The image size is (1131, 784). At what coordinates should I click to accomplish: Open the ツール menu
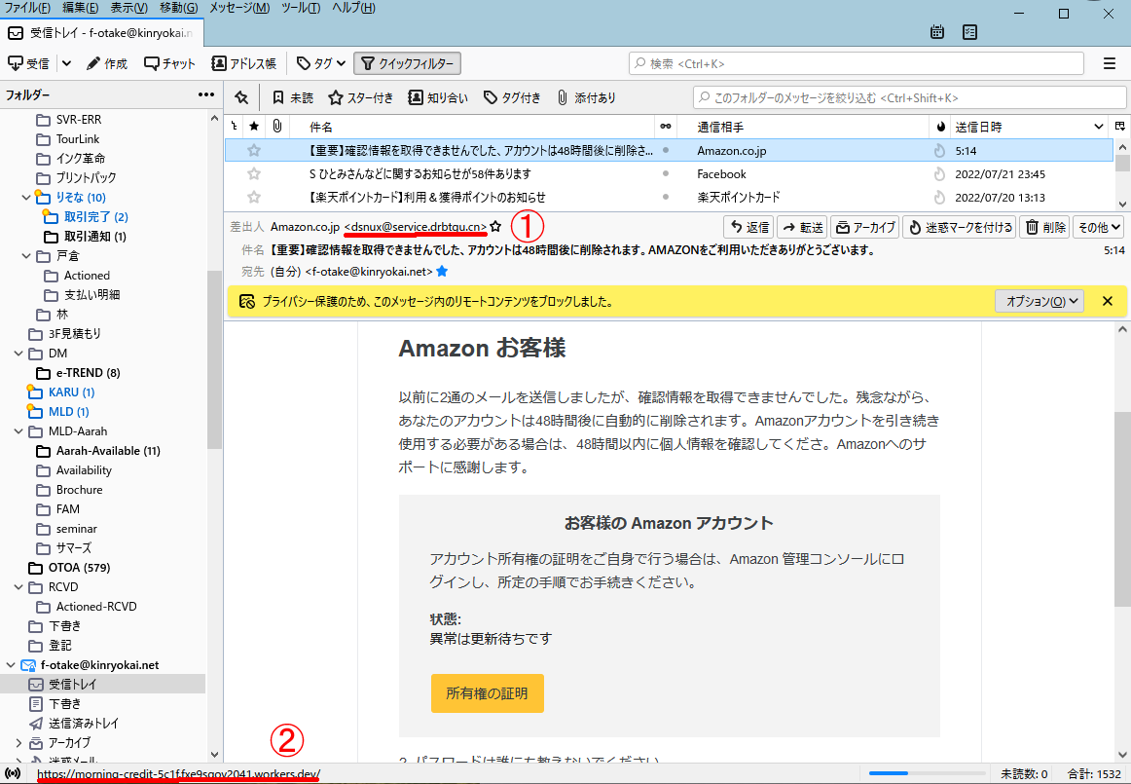[301, 7]
